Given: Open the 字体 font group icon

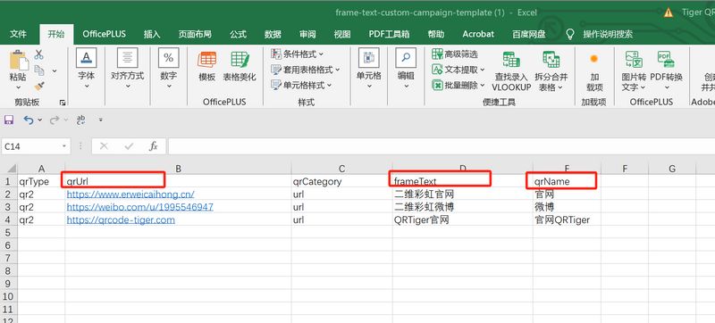Looking at the screenshot, I should pyautogui.click(x=86, y=58).
